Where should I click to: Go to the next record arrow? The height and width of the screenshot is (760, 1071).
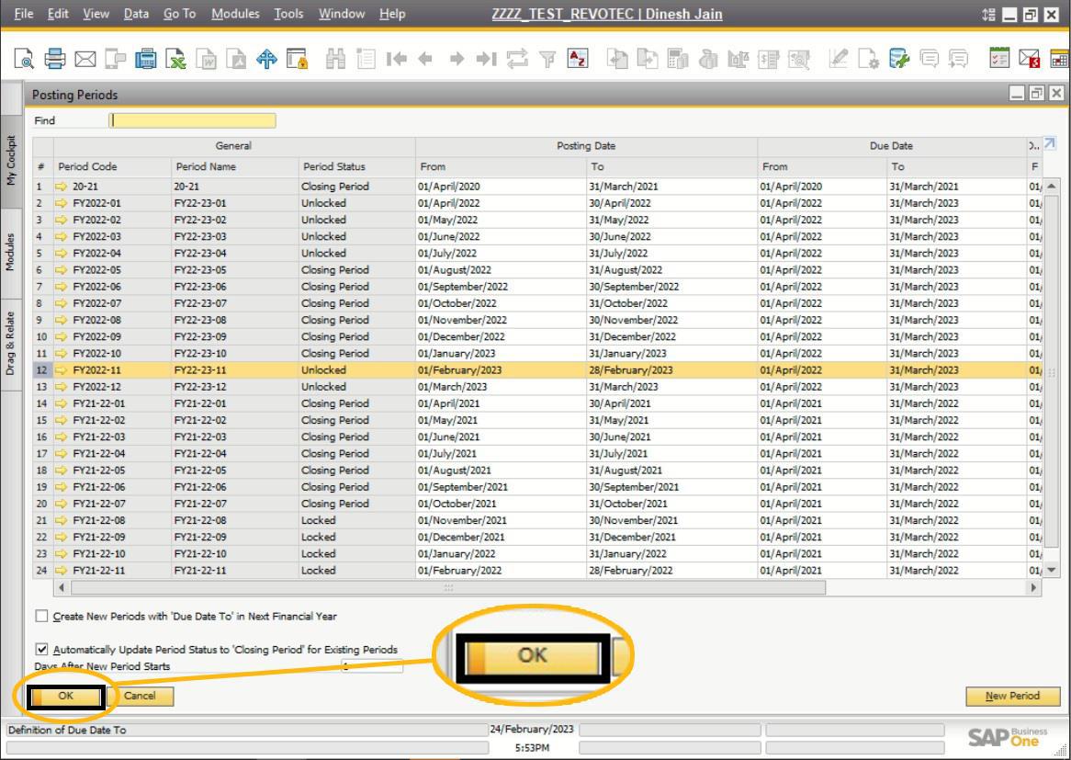(x=457, y=60)
